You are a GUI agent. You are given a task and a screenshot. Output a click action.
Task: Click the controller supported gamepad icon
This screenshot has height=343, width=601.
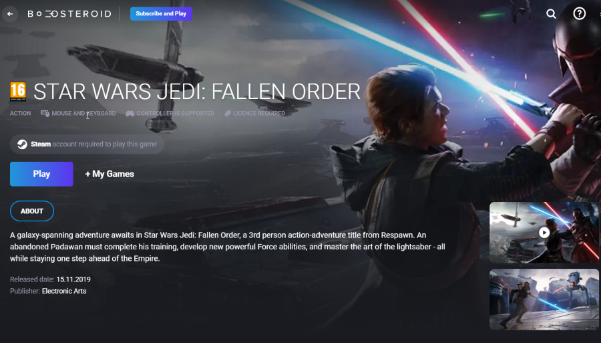click(x=130, y=113)
